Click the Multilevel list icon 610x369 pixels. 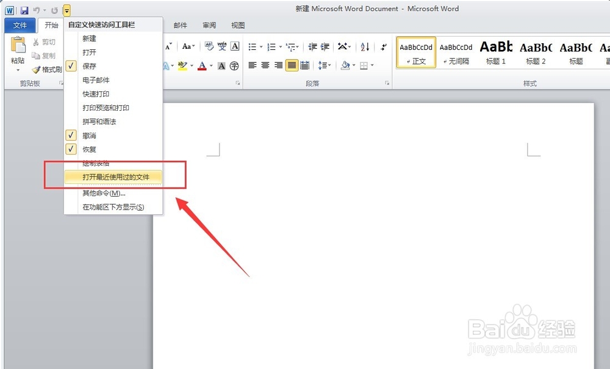(290, 47)
